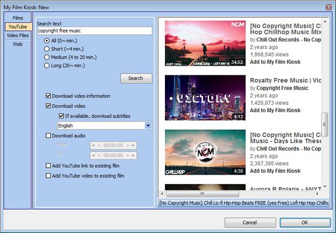Click Chill Out Records link of 2,367,395-views video
Viewport: 336px width, 233px height.
point(289,149)
